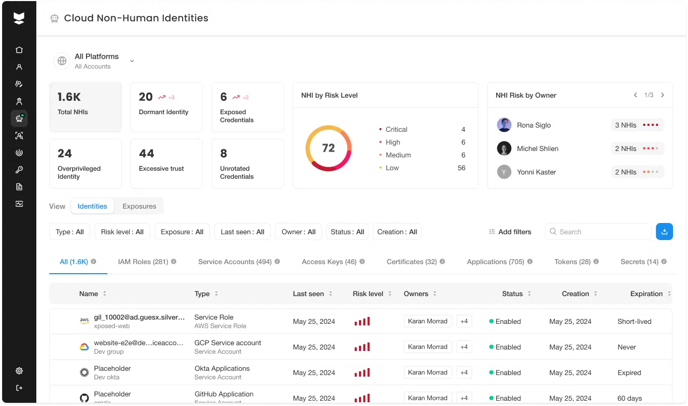Click +4 owners on the first row
The width and height of the screenshot is (688, 406).
pos(464,322)
